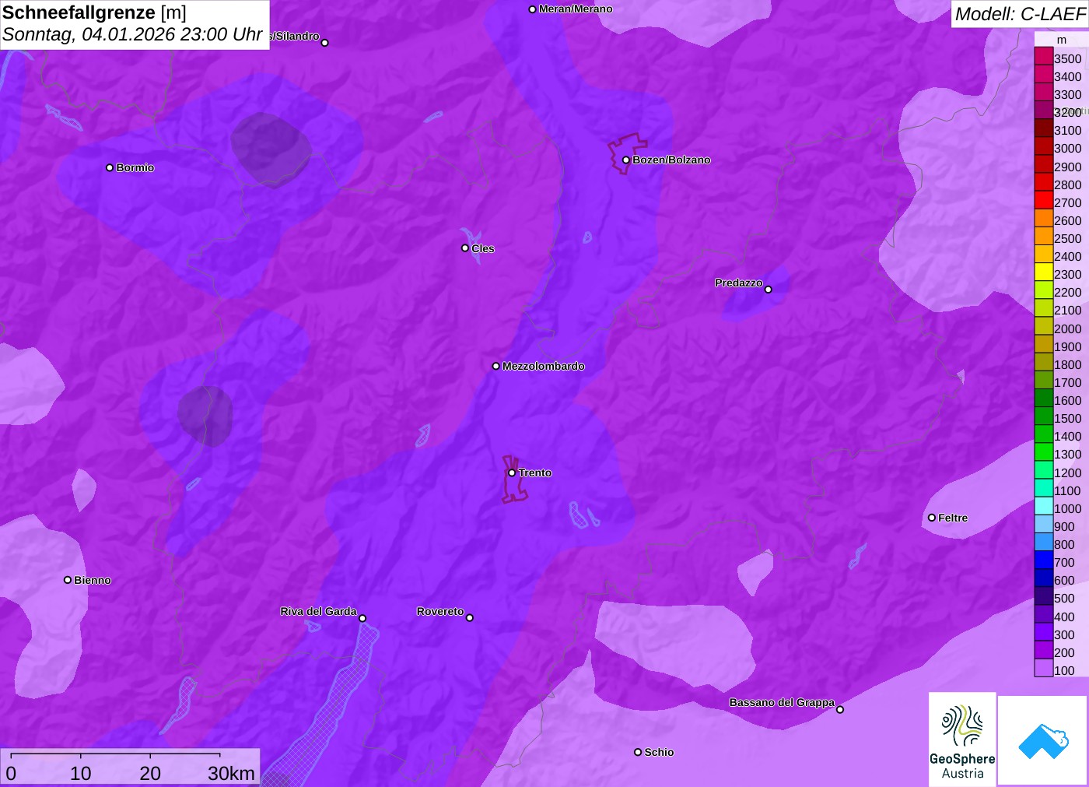This screenshot has width=1089, height=787.
Task: Select the 2300 m yellow legend swatch
Action: (1044, 272)
